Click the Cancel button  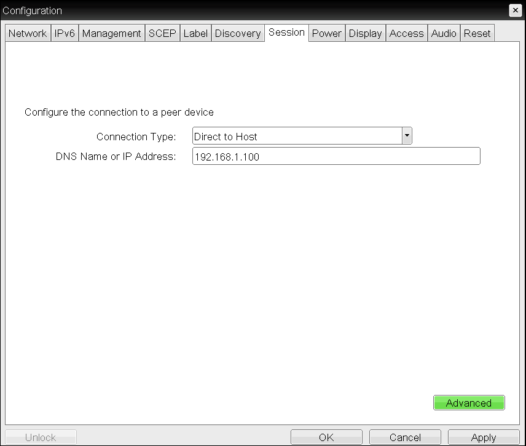point(405,437)
